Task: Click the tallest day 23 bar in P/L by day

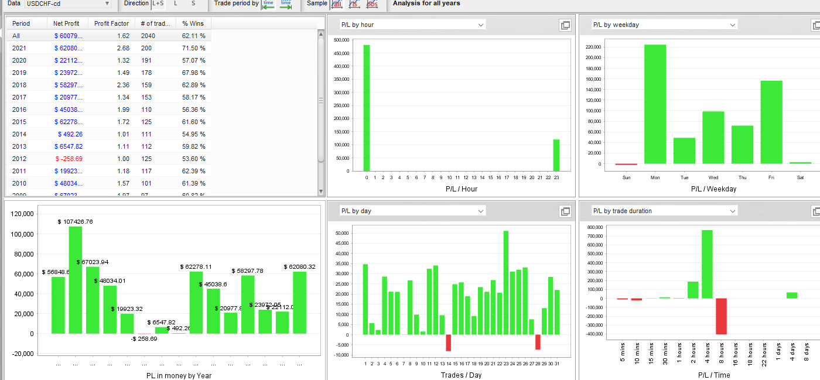Action: 506,283
